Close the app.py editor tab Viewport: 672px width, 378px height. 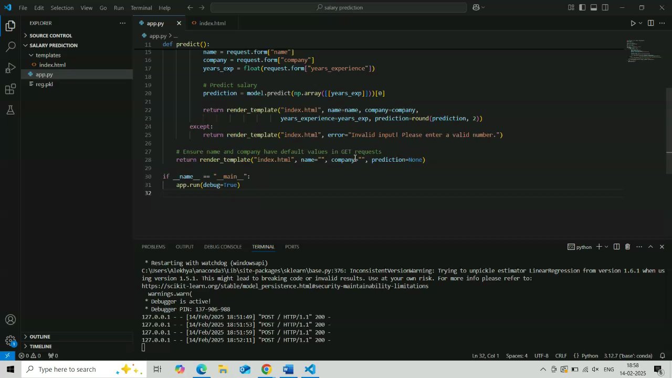pos(179,23)
